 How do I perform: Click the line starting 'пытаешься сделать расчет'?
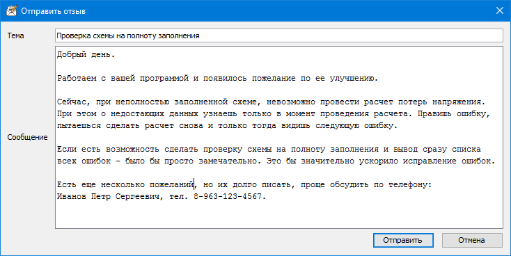click(x=228, y=125)
